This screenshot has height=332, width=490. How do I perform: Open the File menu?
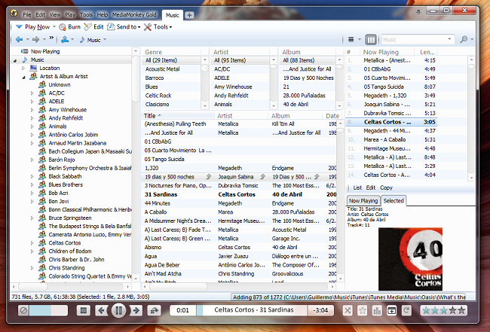click(x=27, y=14)
